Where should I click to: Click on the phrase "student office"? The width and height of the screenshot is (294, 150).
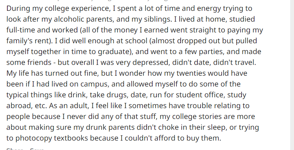(191, 95)
